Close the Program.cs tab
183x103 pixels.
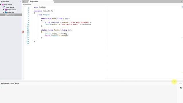pos(52,2)
